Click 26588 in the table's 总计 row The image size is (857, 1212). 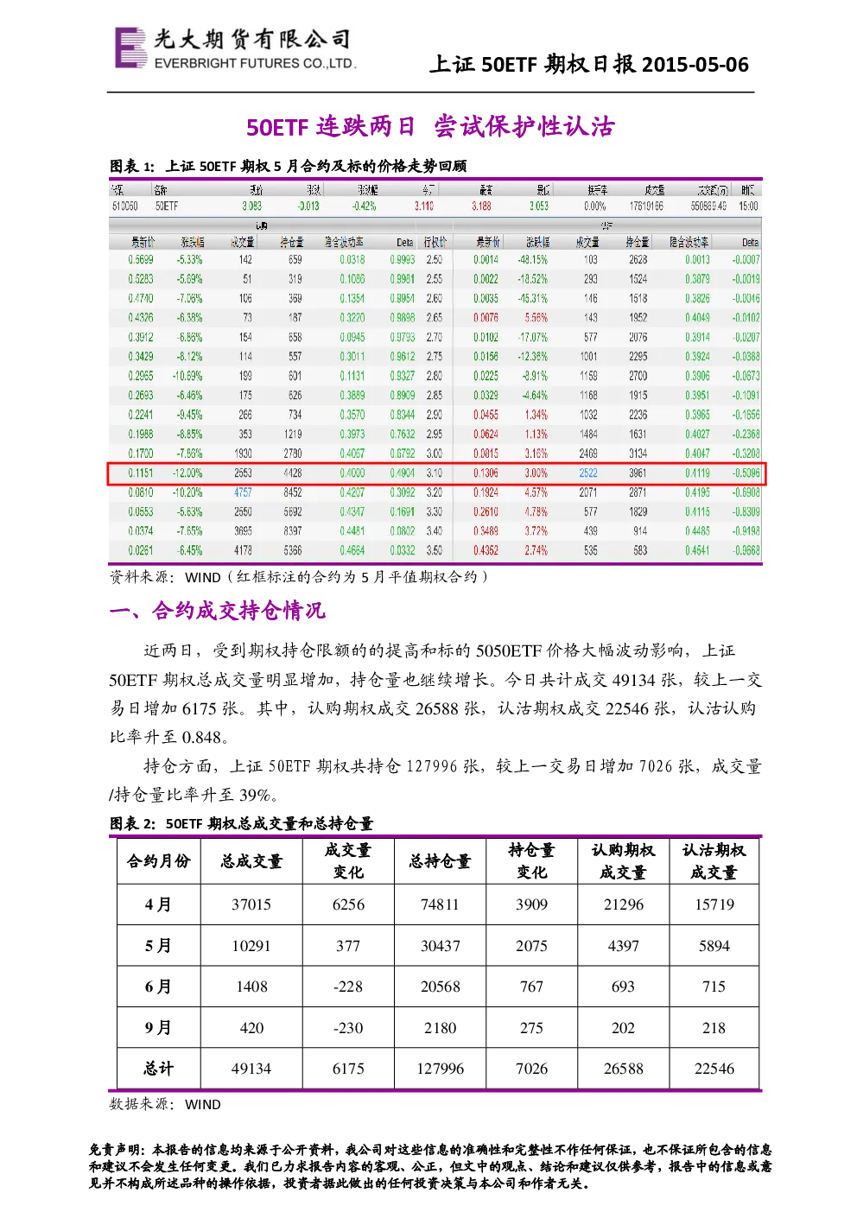tap(623, 1069)
